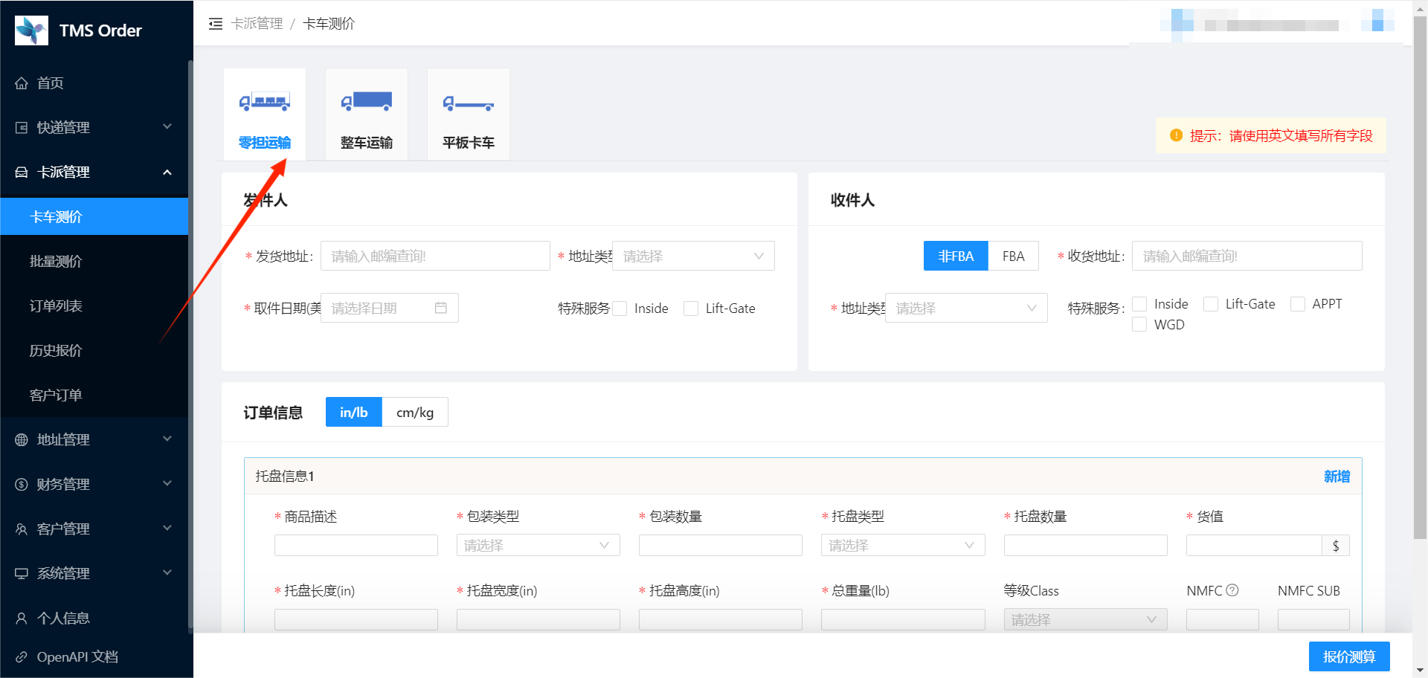Open the calendar icon in pickup date
This screenshot has height=678, width=1428.
(x=441, y=308)
